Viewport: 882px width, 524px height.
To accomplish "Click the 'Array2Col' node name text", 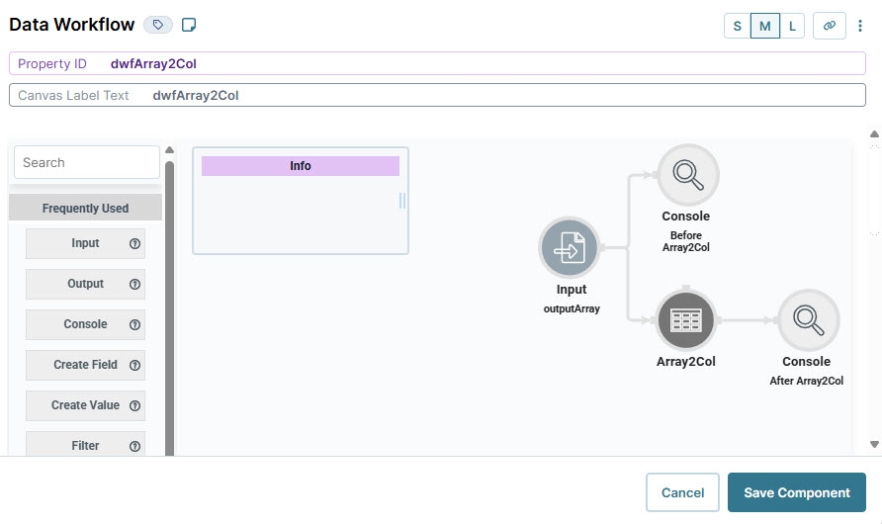I will (x=685, y=362).
